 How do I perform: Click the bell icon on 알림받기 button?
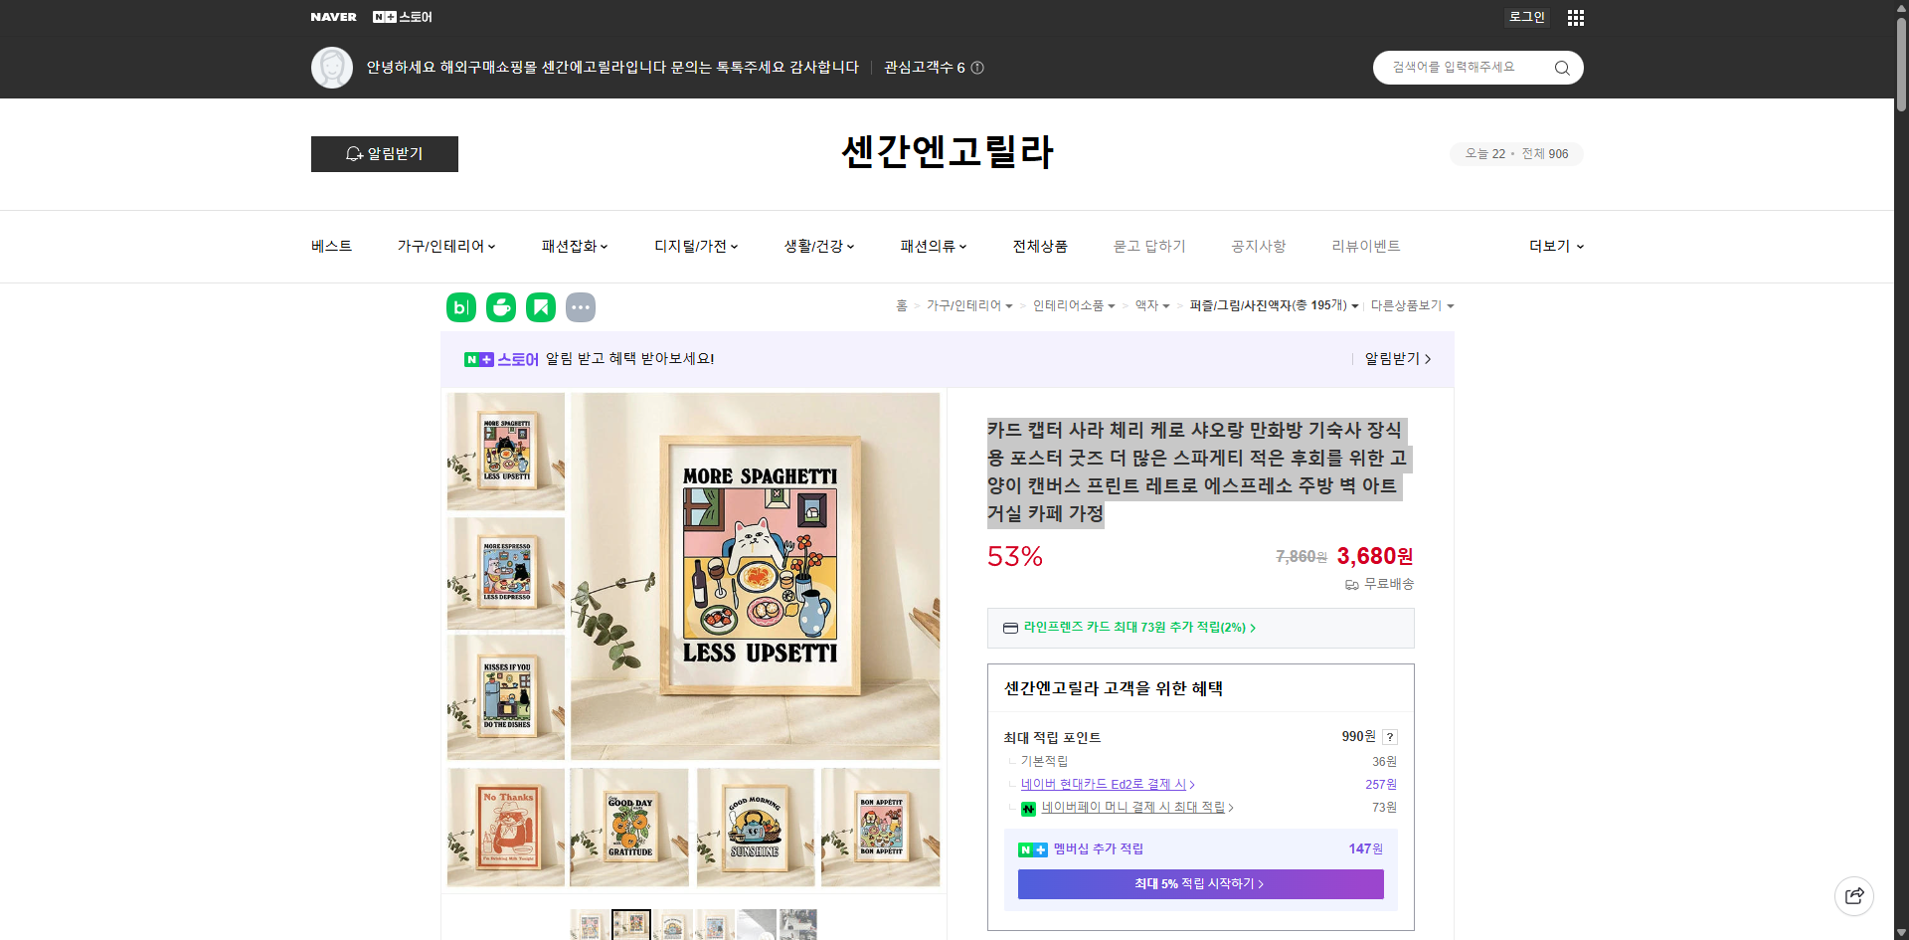pyautogui.click(x=354, y=154)
